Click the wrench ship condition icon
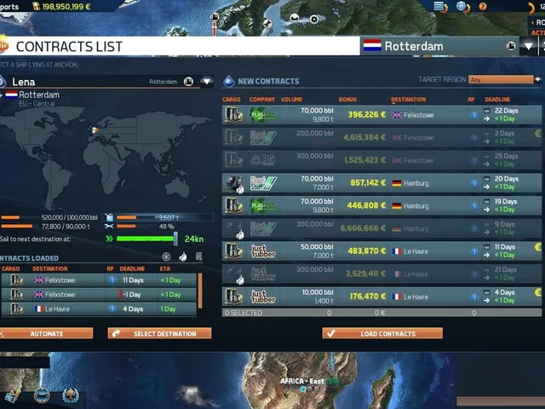The width and height of the screenshot is (545, 409). 109,227
